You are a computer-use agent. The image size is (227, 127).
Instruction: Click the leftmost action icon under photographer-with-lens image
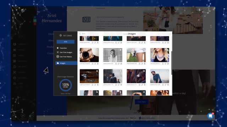(x=93, y=64)
